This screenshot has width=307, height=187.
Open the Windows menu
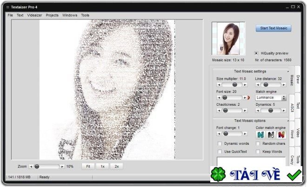tap(70, 15)
